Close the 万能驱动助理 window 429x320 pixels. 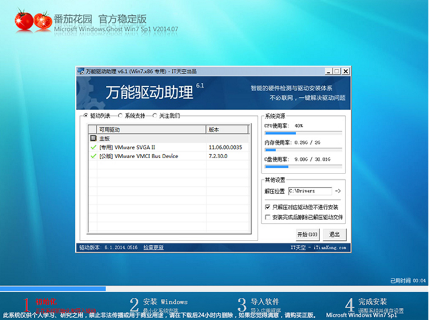345,71
